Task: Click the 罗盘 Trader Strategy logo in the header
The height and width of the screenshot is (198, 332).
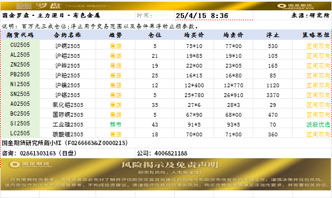Action: click(63, 5)
